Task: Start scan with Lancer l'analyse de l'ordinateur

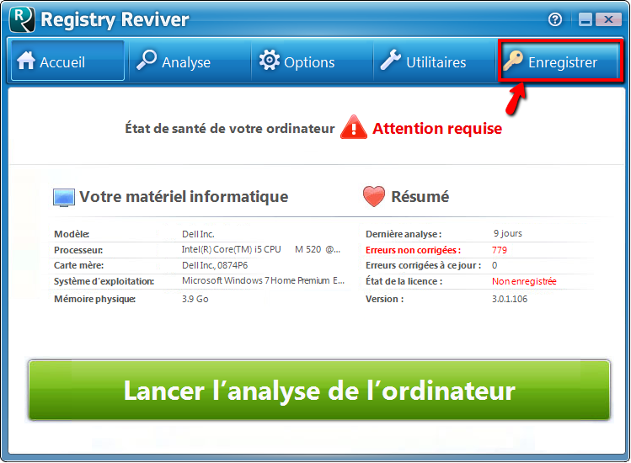Action: [x=319, y=391]
